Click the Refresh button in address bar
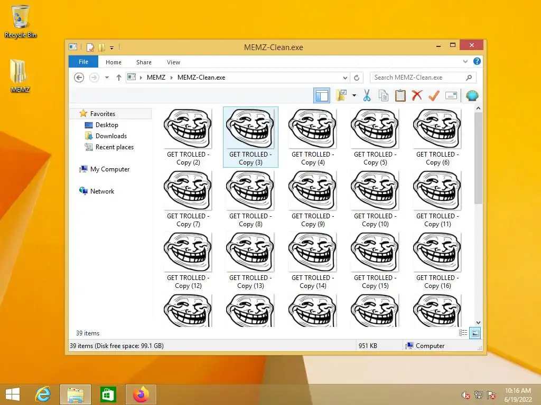The image size is (541, 405). [x=357, y=78]
